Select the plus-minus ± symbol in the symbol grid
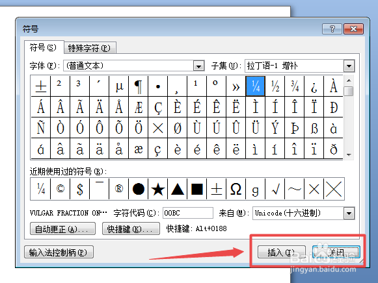The width and height of the screenshot is (378, 283). (41, 86)
